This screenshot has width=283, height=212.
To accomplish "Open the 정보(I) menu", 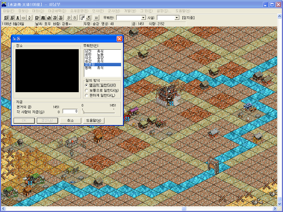I will coord(23,11).
